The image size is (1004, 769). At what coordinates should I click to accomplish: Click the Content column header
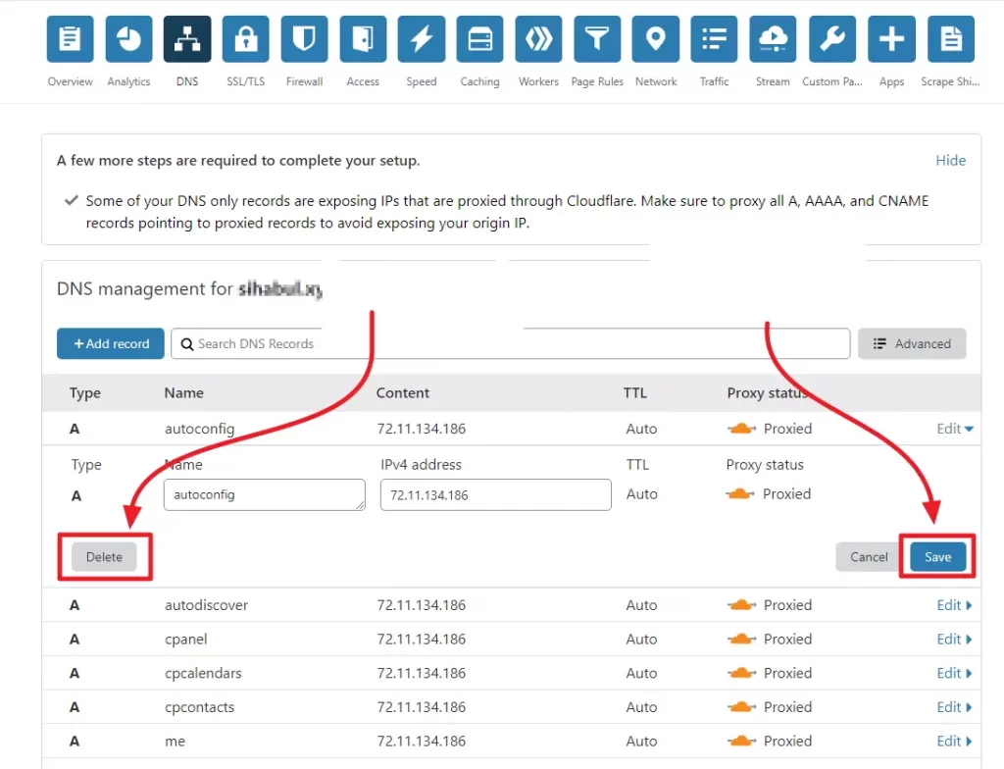tap(403, 392)
